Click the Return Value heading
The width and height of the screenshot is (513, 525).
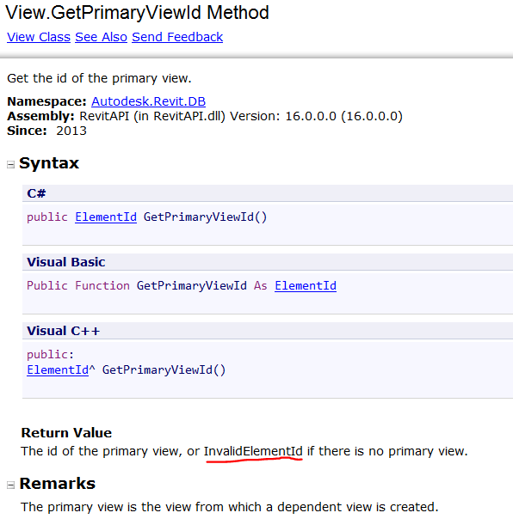coord(66,433)
